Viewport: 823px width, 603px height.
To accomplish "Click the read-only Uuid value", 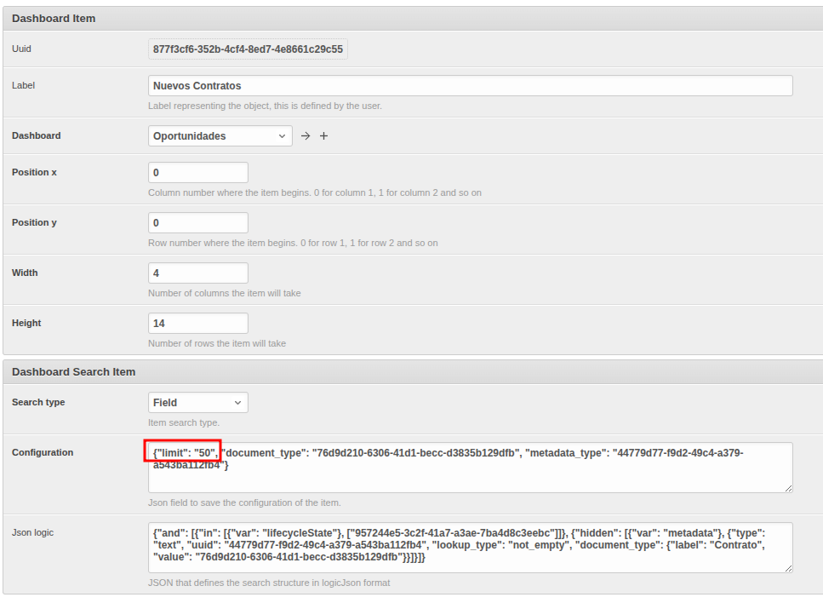I will point(248,49).
